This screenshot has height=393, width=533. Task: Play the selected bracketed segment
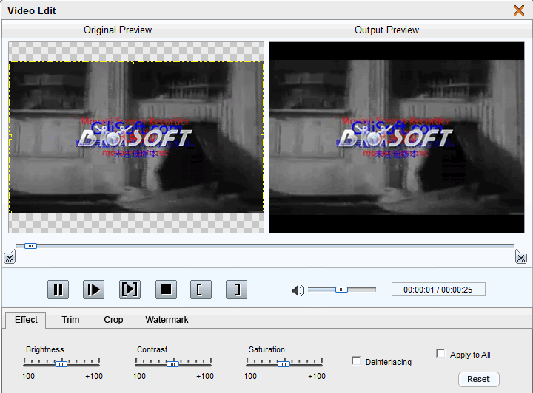pyautogui.click(x=130, y=290)
